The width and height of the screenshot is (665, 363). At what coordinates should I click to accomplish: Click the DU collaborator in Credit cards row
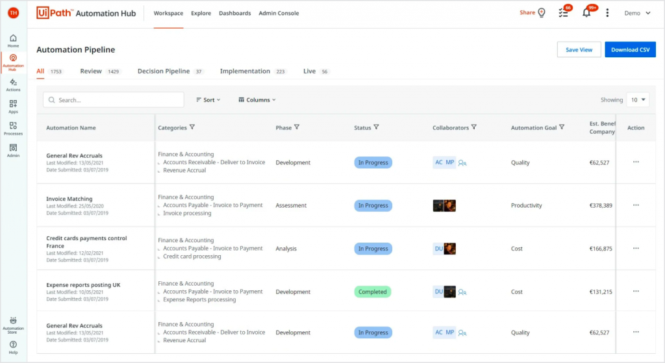(x=438, y=249)
